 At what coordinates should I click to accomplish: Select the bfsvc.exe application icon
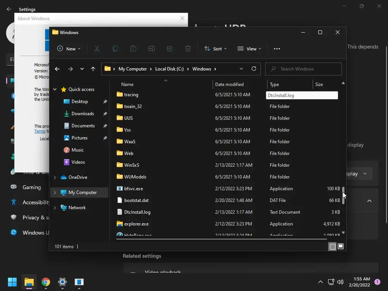[x=119, y=189]
